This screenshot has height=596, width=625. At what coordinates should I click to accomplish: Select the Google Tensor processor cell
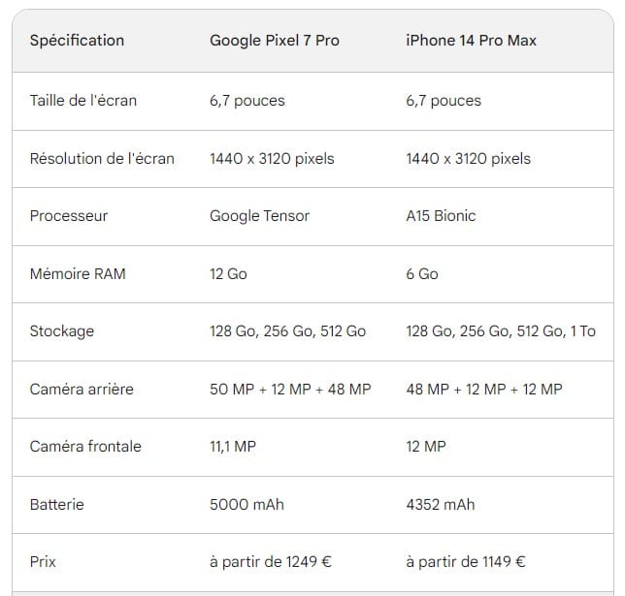tap(259, 216)
